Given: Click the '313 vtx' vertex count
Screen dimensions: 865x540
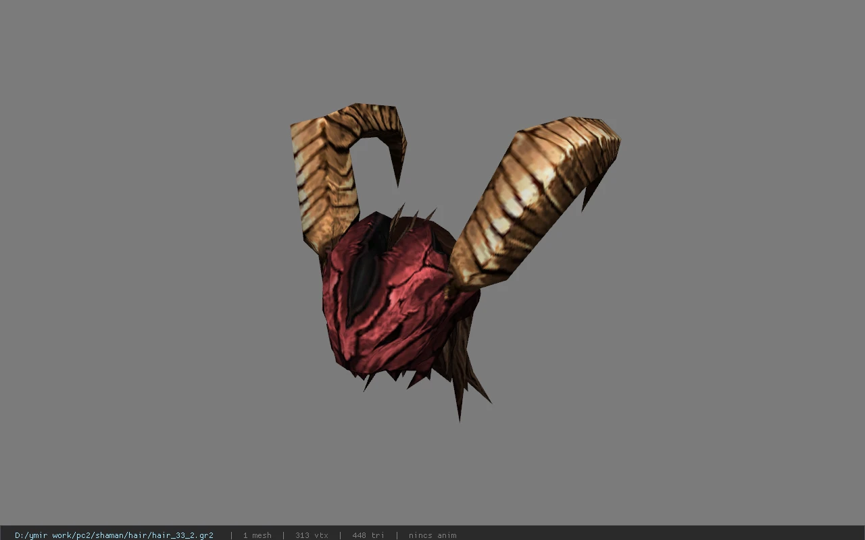Looking at the screenshot, I should pyautogui.click(x=312, y=535).
